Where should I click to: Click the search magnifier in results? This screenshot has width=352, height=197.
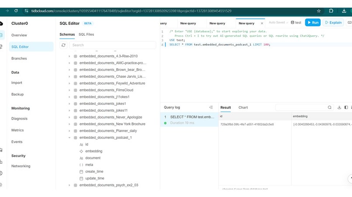329,107
